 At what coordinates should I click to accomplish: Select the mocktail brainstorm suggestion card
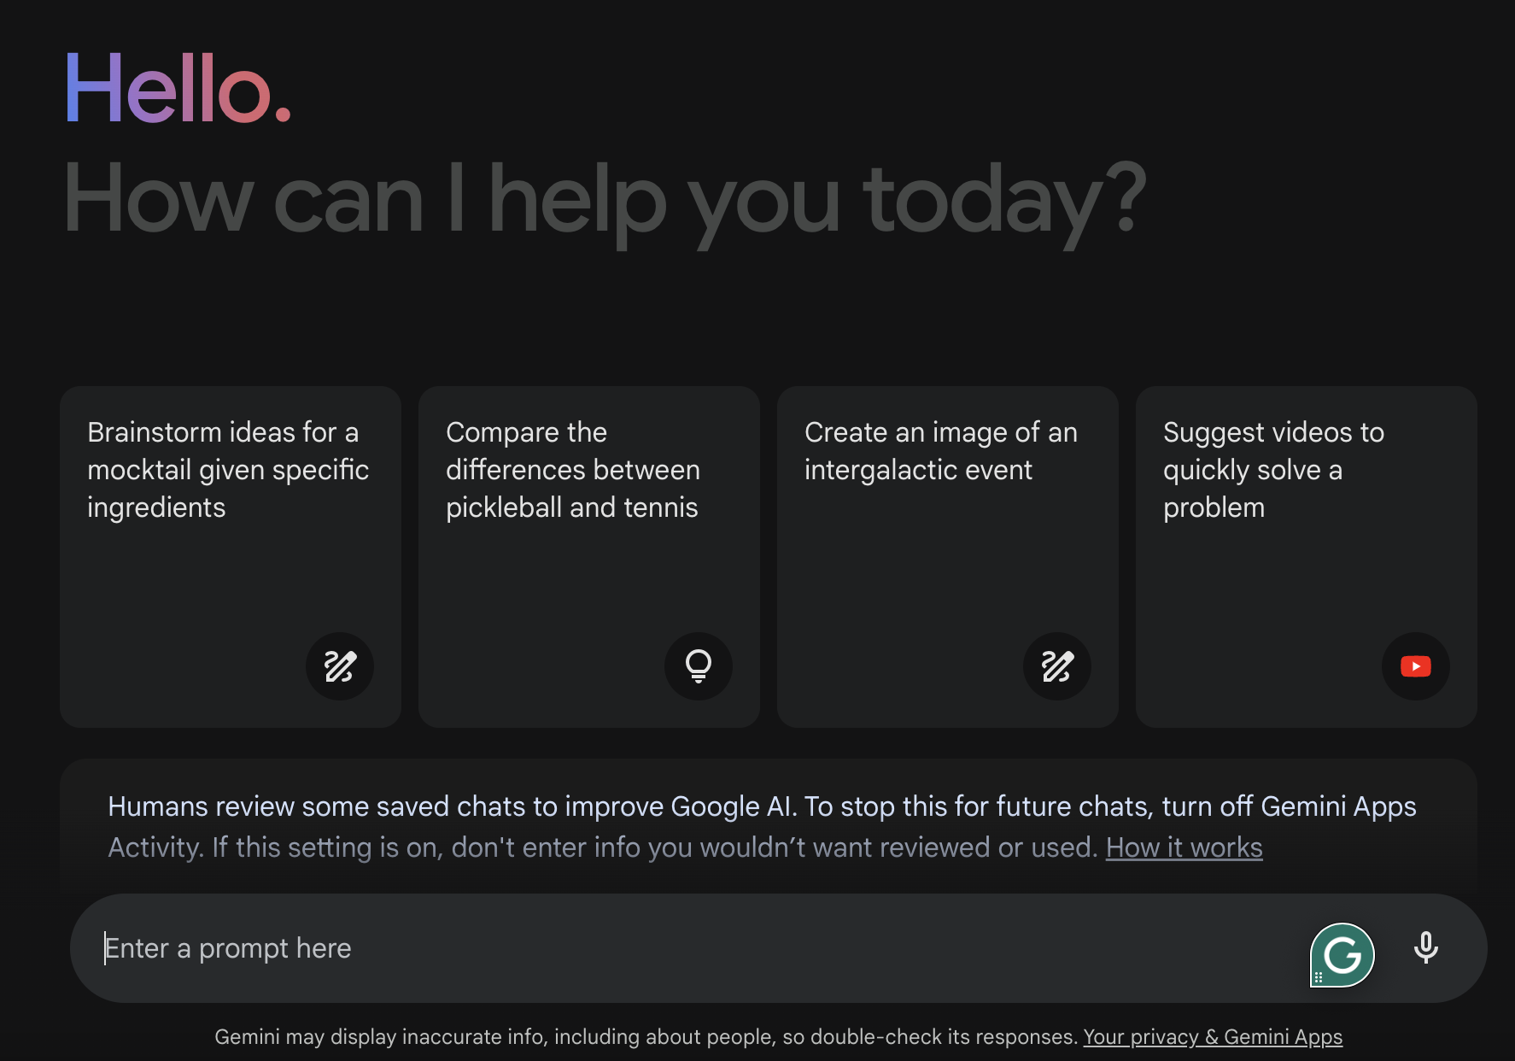[230, 555]
